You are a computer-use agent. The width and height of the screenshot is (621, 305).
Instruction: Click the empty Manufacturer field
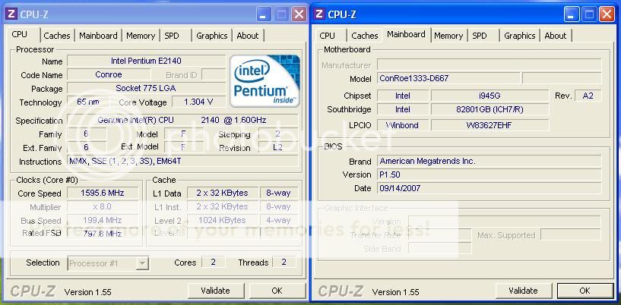[489, 64]
